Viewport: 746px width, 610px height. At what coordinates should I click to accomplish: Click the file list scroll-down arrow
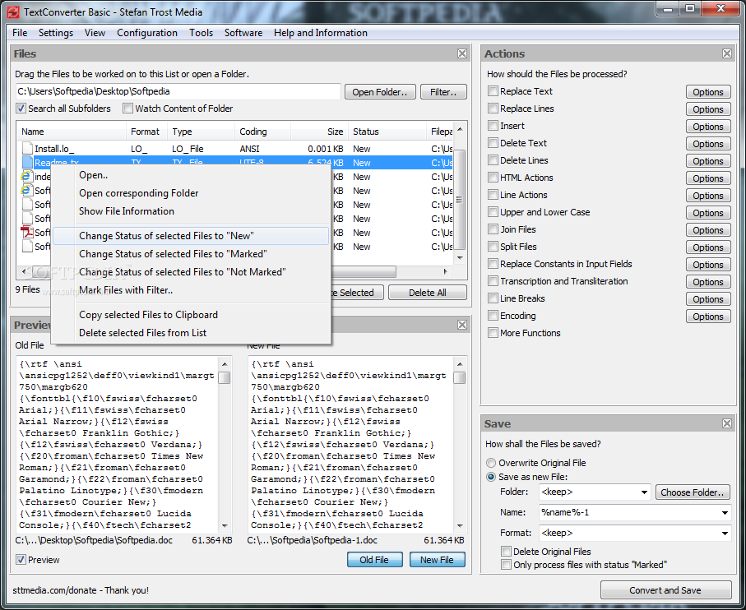(x=460, y=257)
